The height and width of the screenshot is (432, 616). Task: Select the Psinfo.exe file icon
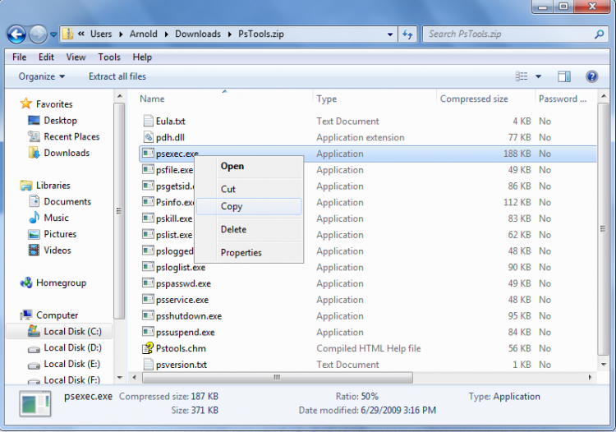[148, 202]
